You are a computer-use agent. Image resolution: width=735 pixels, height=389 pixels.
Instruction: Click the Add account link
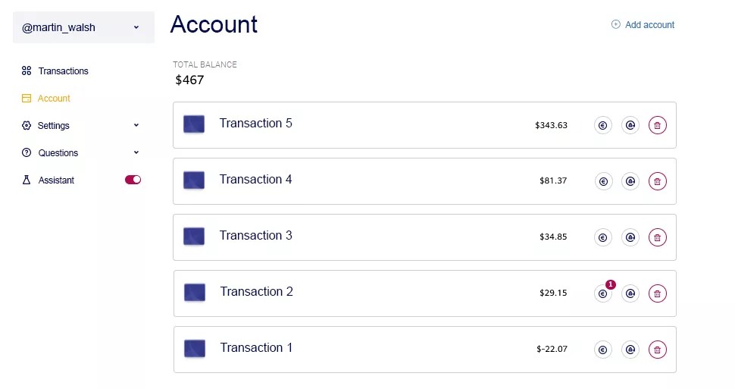click(649, 25)
